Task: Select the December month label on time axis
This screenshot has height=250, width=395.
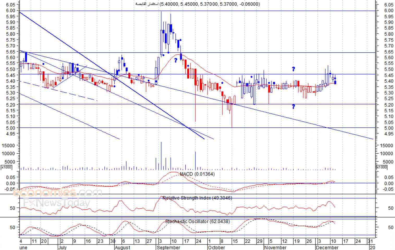Action: [327, 247]
